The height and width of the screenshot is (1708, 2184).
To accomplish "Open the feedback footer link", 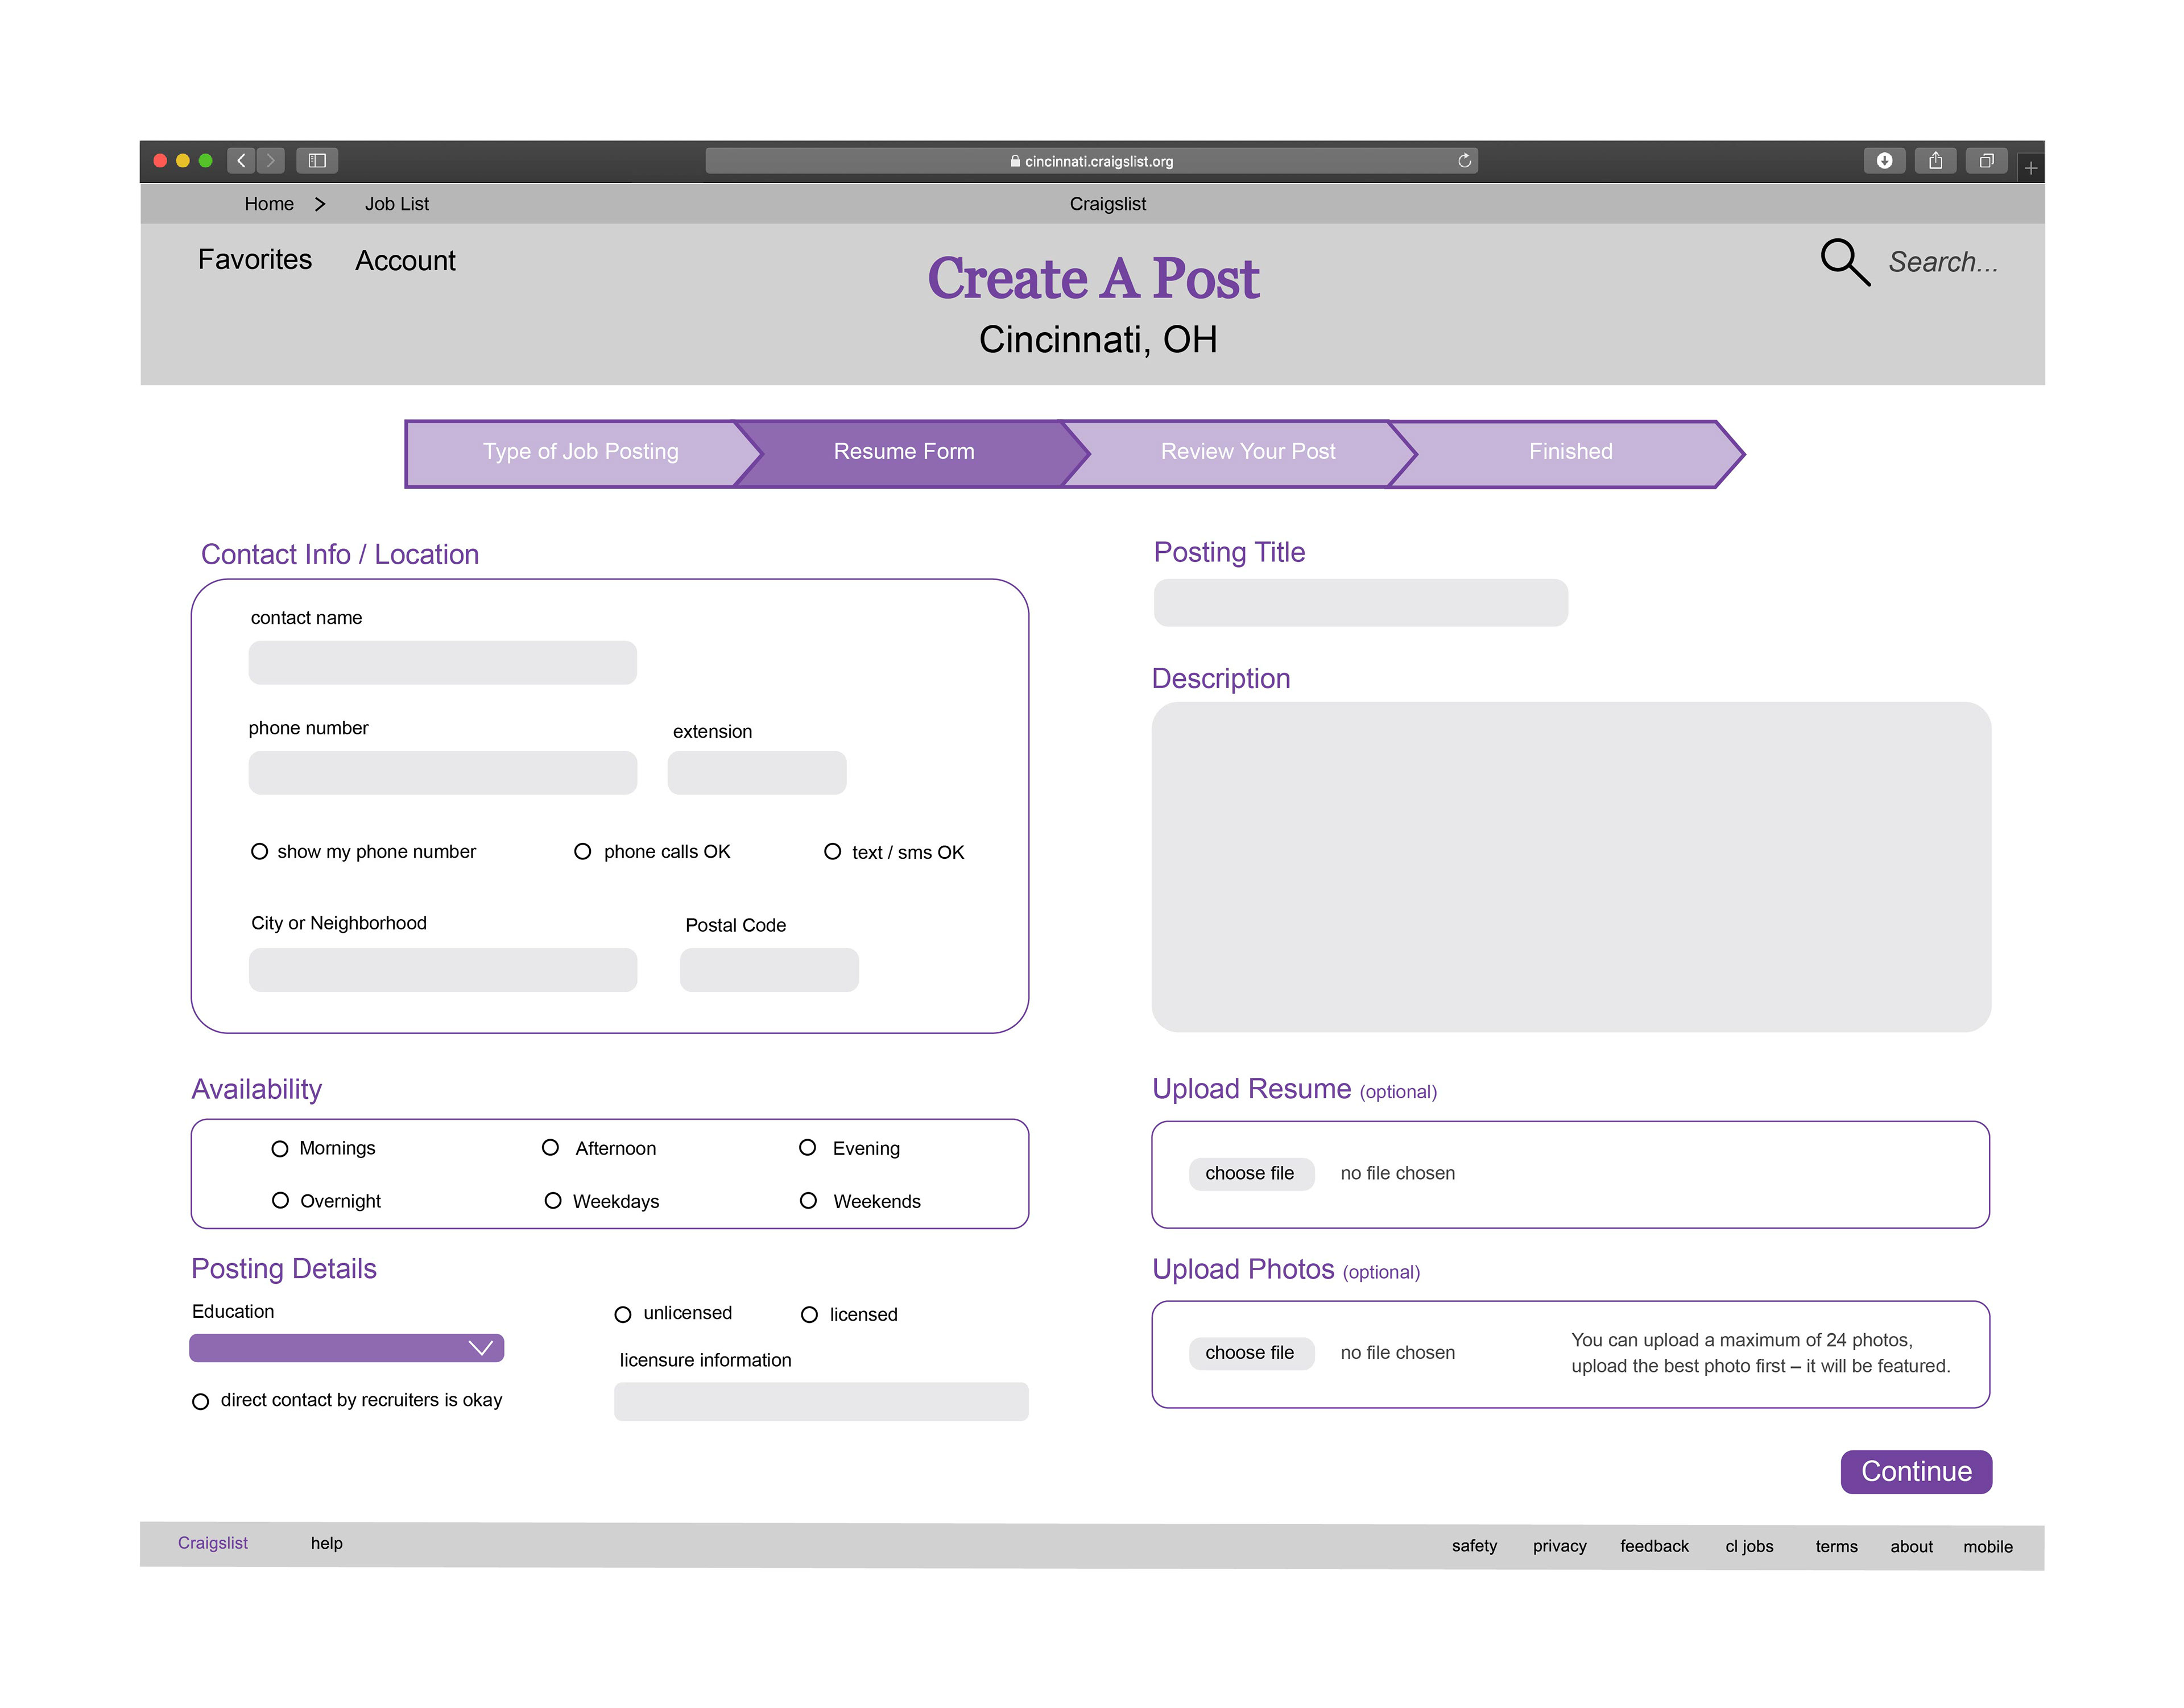I will [1654, 1546].
